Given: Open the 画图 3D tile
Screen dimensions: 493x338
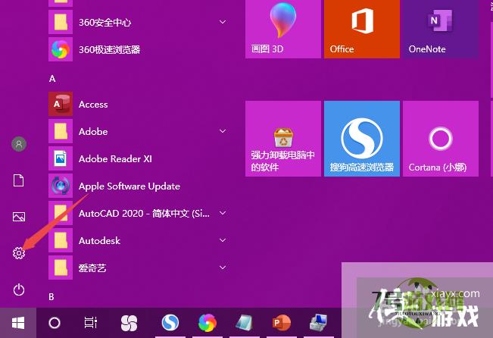Looking at the screenshot, I should pos(283,29).
